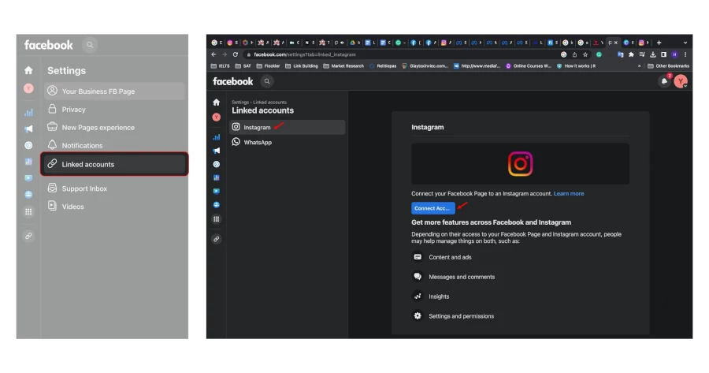Click the browser address bar URL
The width and height of the screenshot is (709, 373).
305,54
